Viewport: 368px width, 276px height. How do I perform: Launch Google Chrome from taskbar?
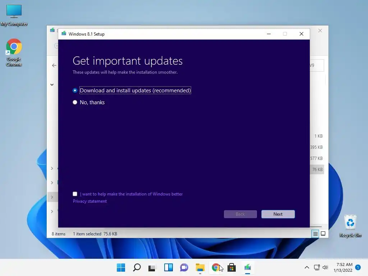(x=216, y=267)
